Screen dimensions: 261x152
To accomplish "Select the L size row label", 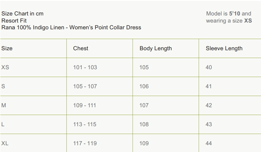I will pos(3,124).
